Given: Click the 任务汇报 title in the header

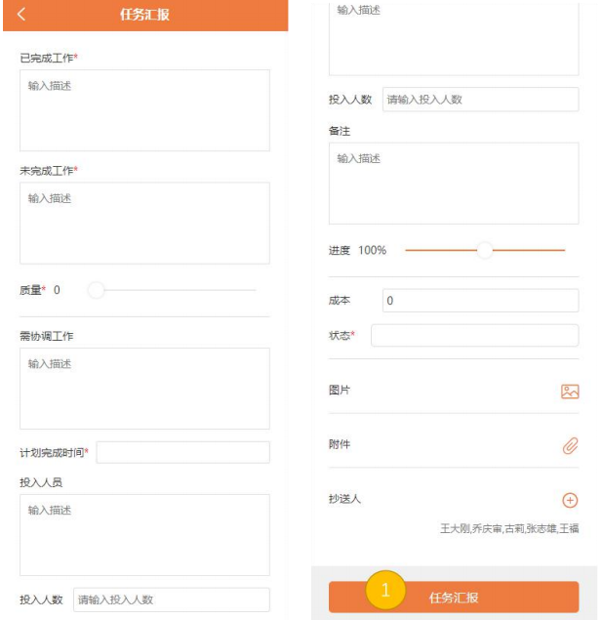Looking at the screenshot, I should click(x=144, y=15).
